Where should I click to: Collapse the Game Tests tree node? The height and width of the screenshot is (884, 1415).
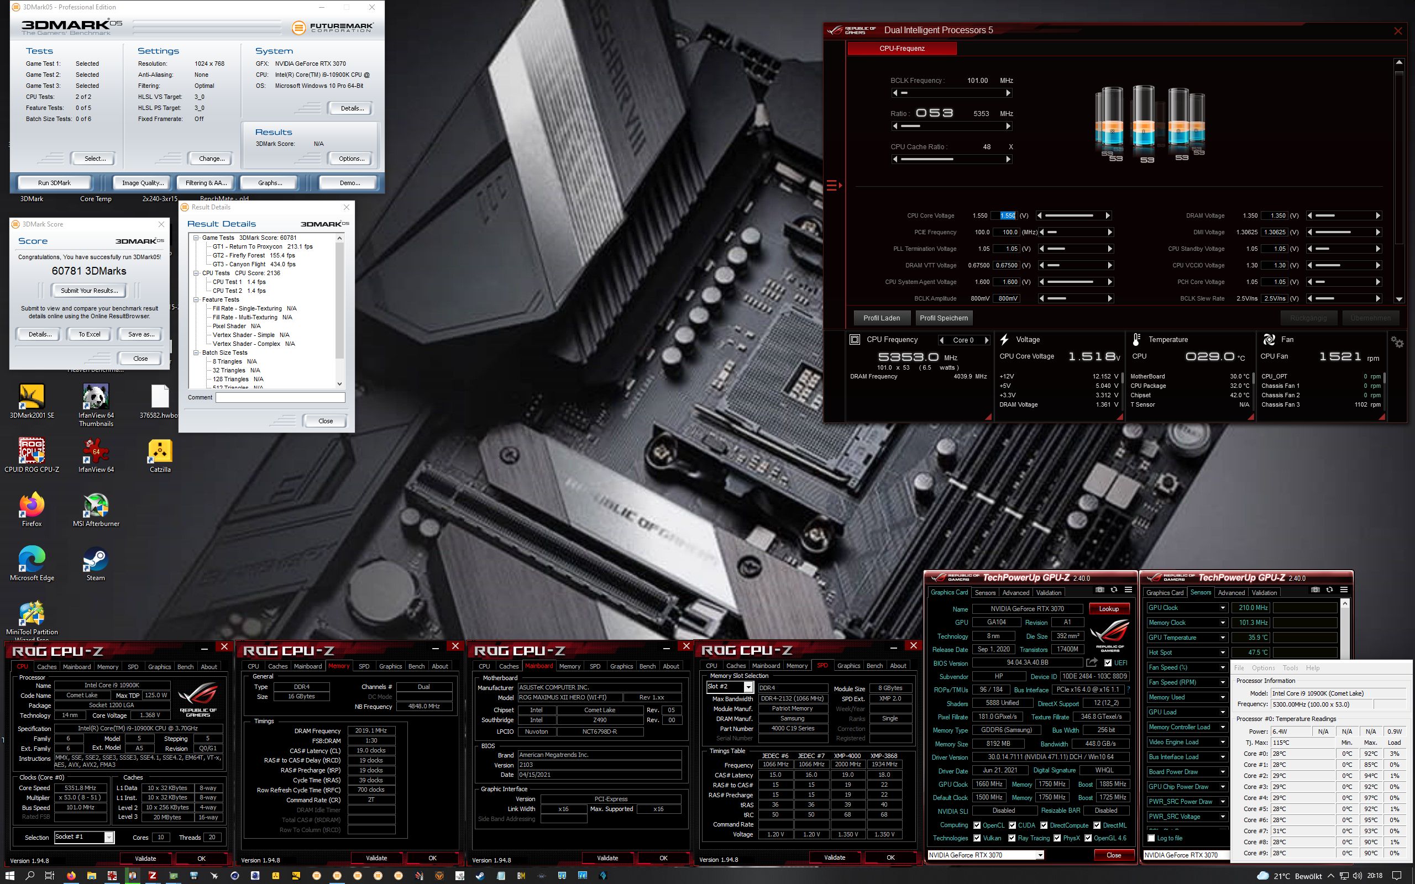point(196,238)
